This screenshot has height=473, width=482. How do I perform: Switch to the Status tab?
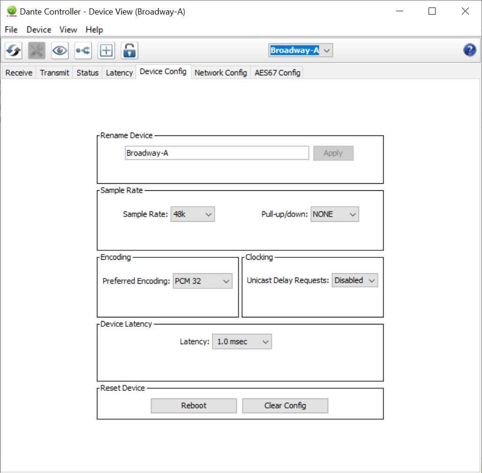coord(87,73)
